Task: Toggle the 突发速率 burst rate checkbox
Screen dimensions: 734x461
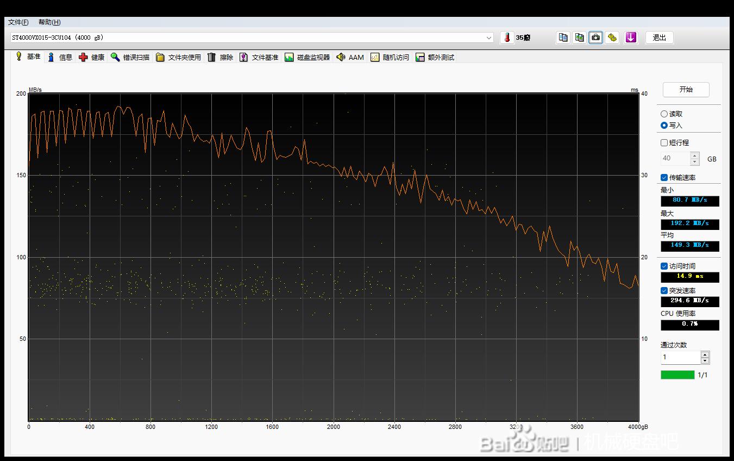Action: [664, 290]
